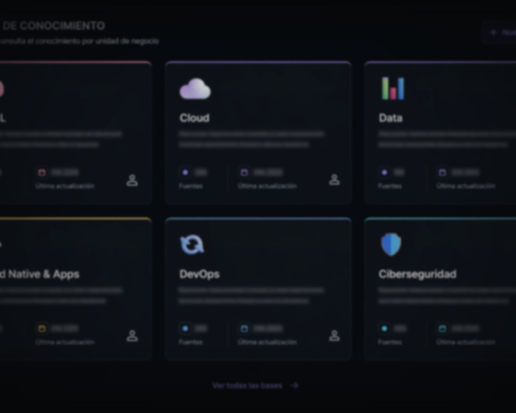Click the Fuentes dot icon on Cloud card
516x413 pixels.
point(185,173)
